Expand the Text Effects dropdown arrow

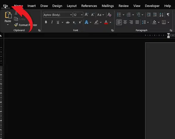[x=90, y=22]
